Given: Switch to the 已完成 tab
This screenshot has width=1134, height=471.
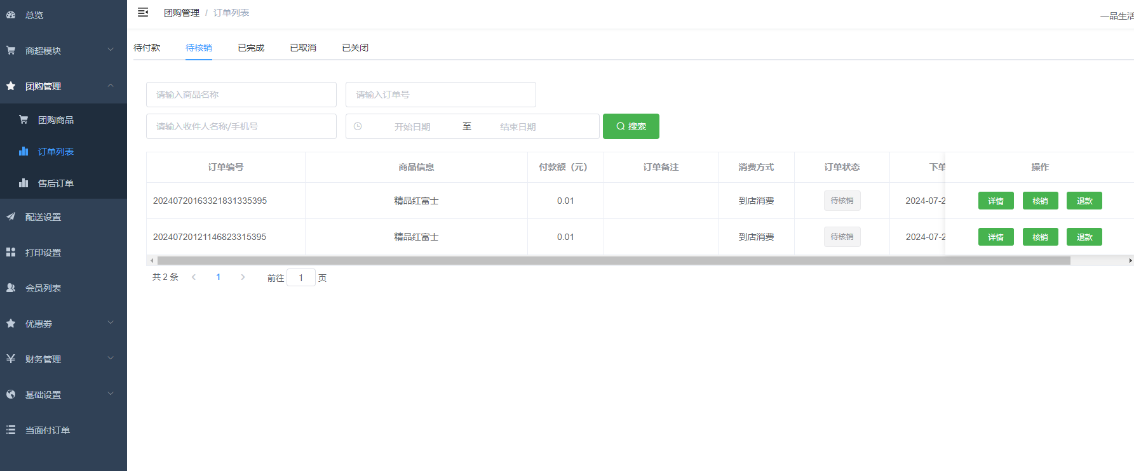Looking at the screenshot, I should [251, 48].
